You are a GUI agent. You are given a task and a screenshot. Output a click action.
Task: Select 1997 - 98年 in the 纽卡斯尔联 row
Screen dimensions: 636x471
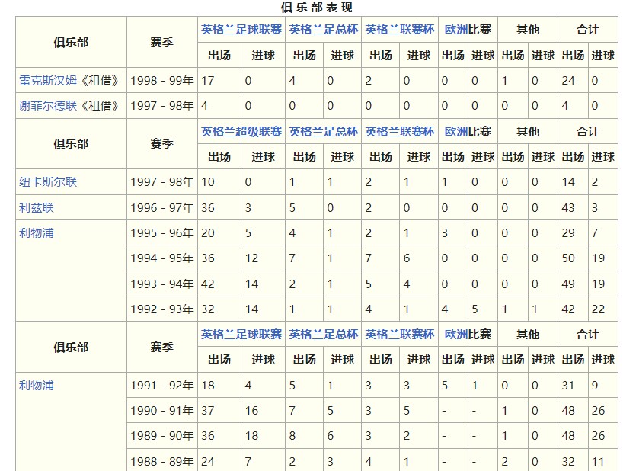[x=162, y=182]
